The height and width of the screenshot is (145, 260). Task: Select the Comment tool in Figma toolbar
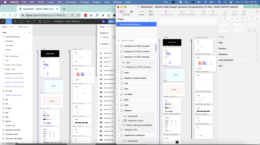pos(45,21)
